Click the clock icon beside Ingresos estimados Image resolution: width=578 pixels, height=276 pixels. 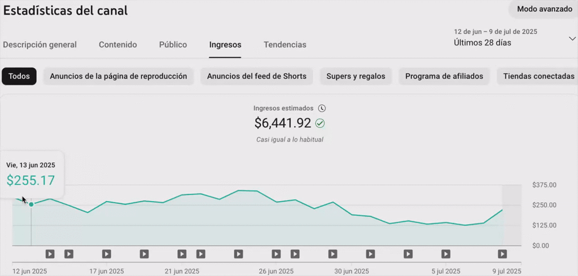(x=322, y=108)
